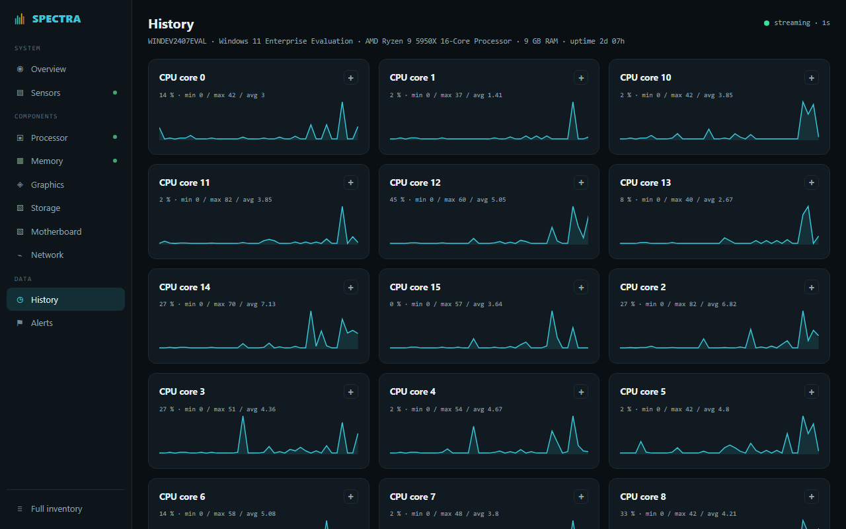
Task: Click the CPU core 3 sparkline chart
Action: click(258, 434)
